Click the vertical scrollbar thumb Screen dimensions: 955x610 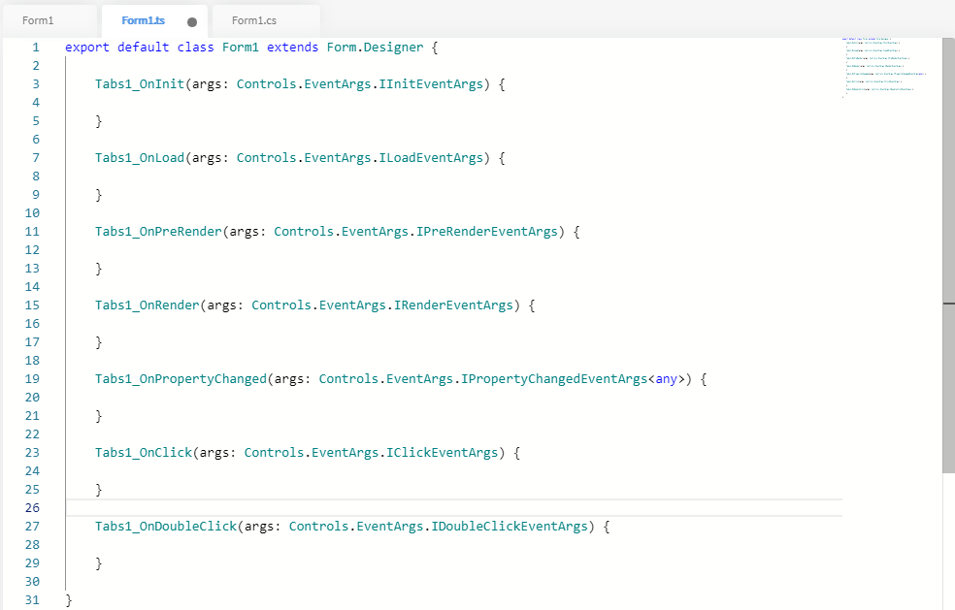coord(948,254)
